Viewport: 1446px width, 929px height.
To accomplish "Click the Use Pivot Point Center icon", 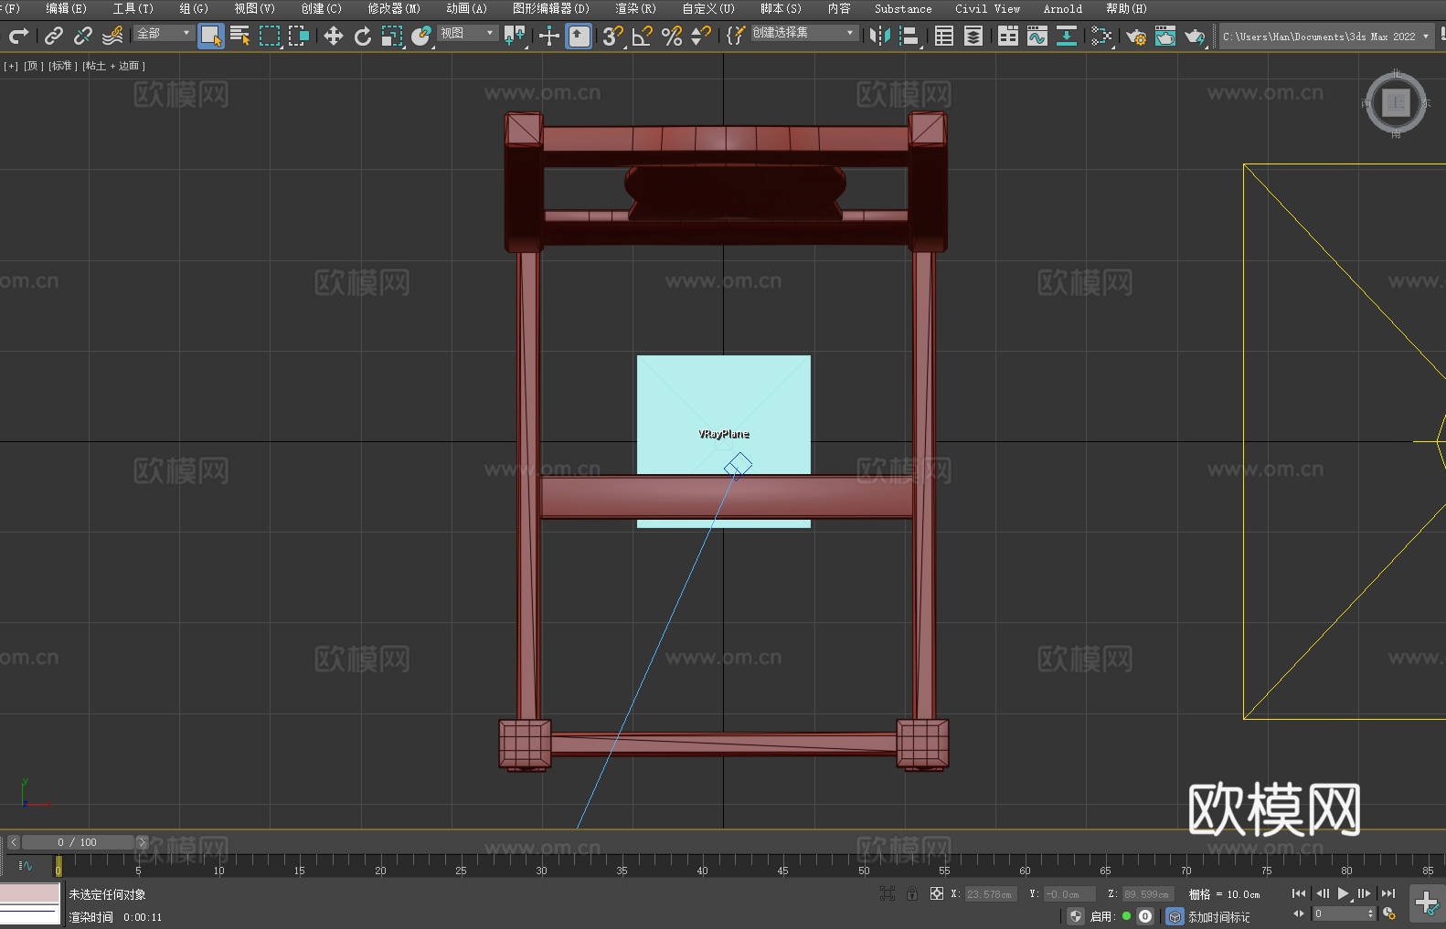I will pos(515,36).
